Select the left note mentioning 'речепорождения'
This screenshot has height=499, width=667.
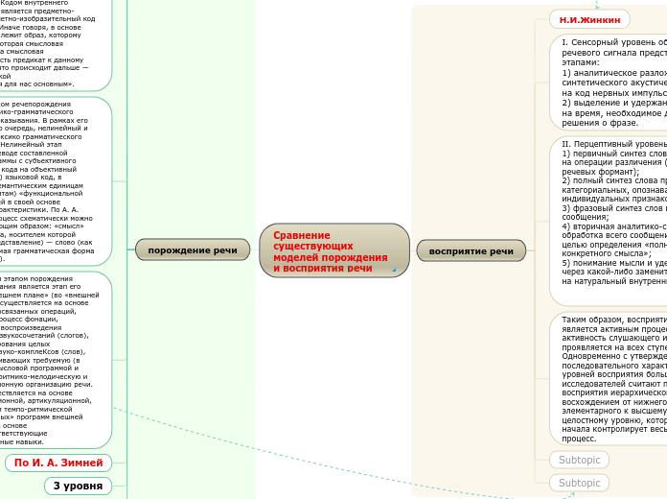[x=56, y=181]
